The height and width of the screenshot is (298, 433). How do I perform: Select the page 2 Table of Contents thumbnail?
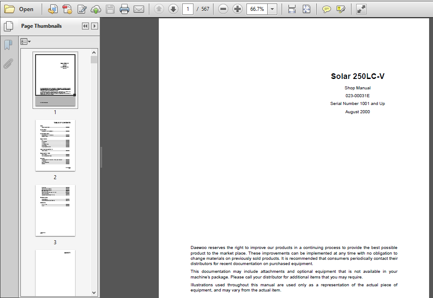click(55, 145)
